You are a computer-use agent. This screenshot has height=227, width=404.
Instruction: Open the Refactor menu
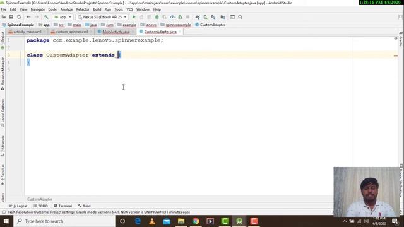[x=83, y=9]
